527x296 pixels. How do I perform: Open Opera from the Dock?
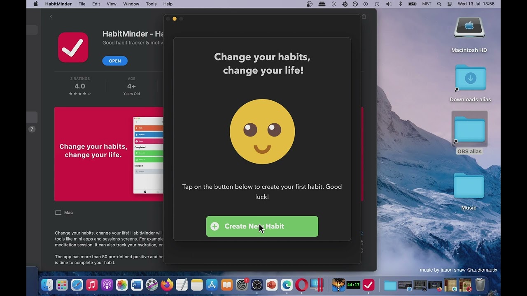point(301,284)
